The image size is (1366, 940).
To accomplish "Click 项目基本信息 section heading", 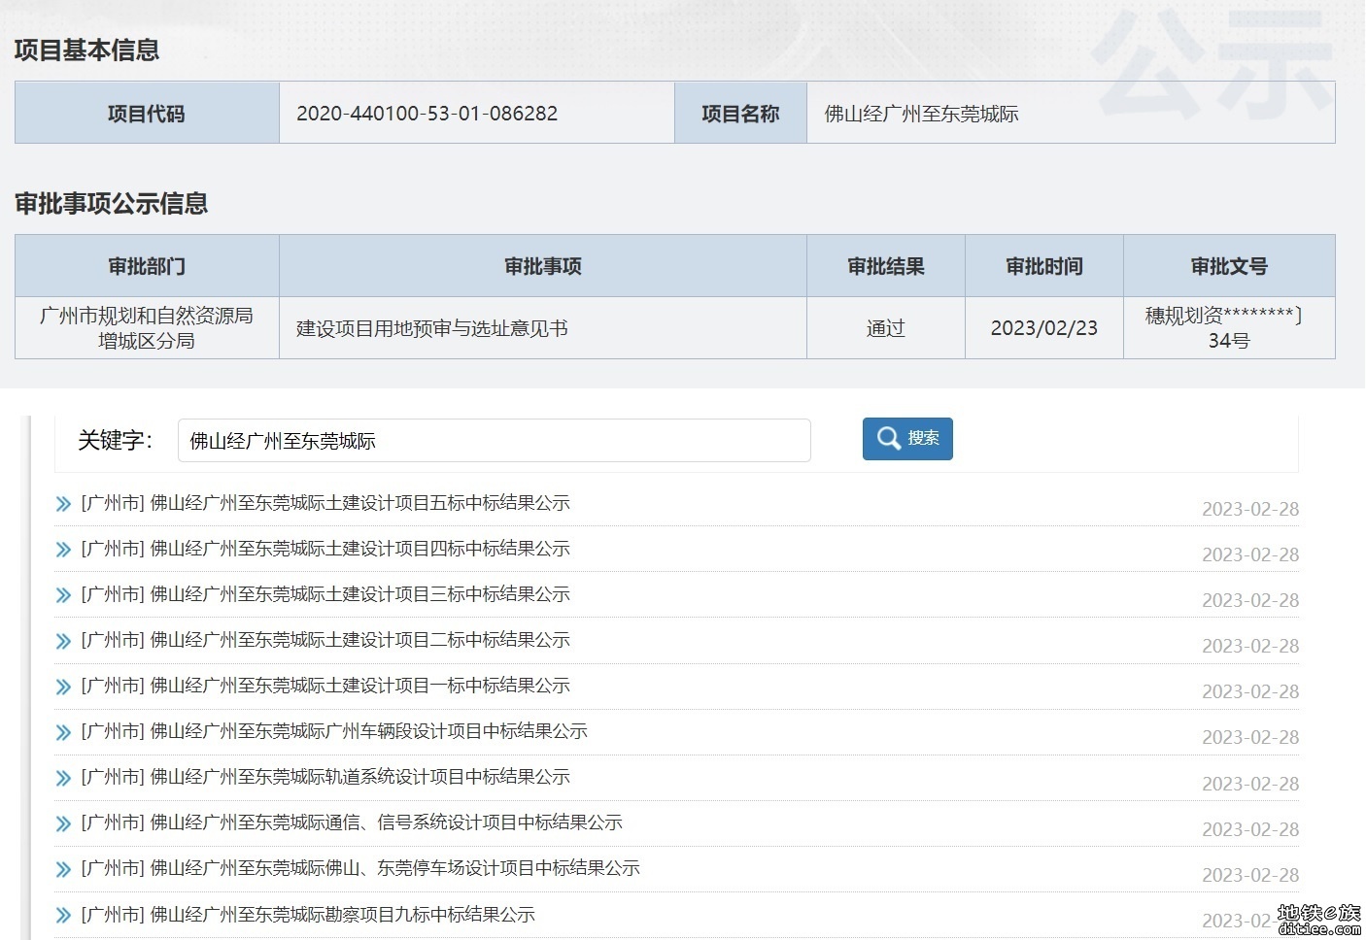I will [x=86, y=50].
